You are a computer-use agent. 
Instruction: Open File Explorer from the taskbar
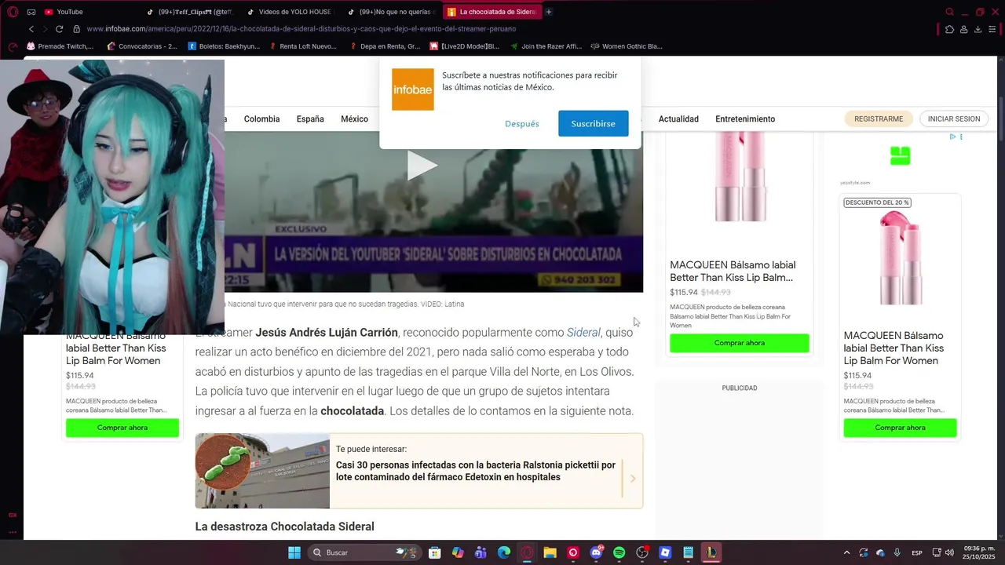point(550,552)
